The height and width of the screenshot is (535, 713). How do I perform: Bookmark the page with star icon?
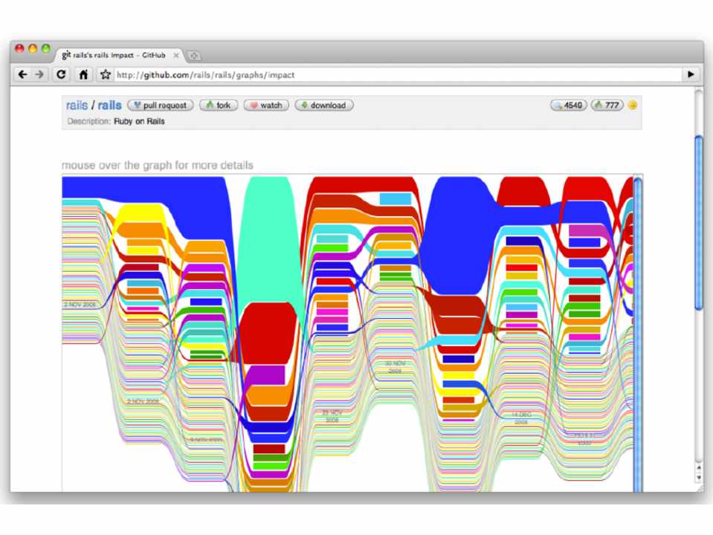[106, 75]
